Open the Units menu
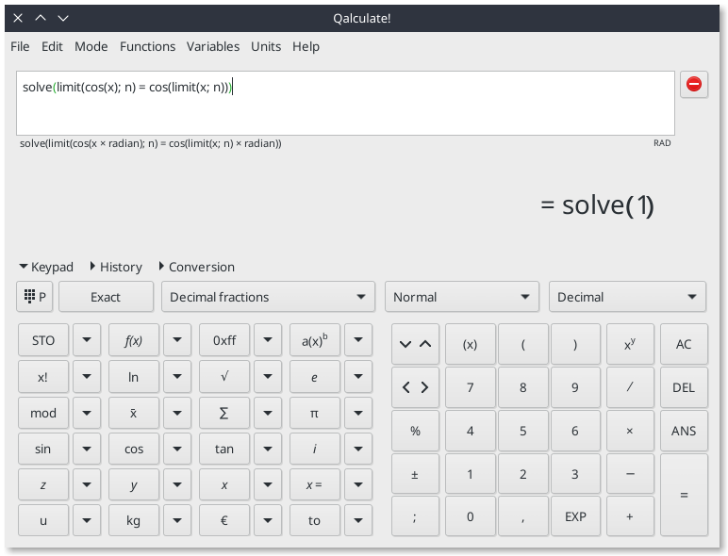 click(x=266, y=46)
